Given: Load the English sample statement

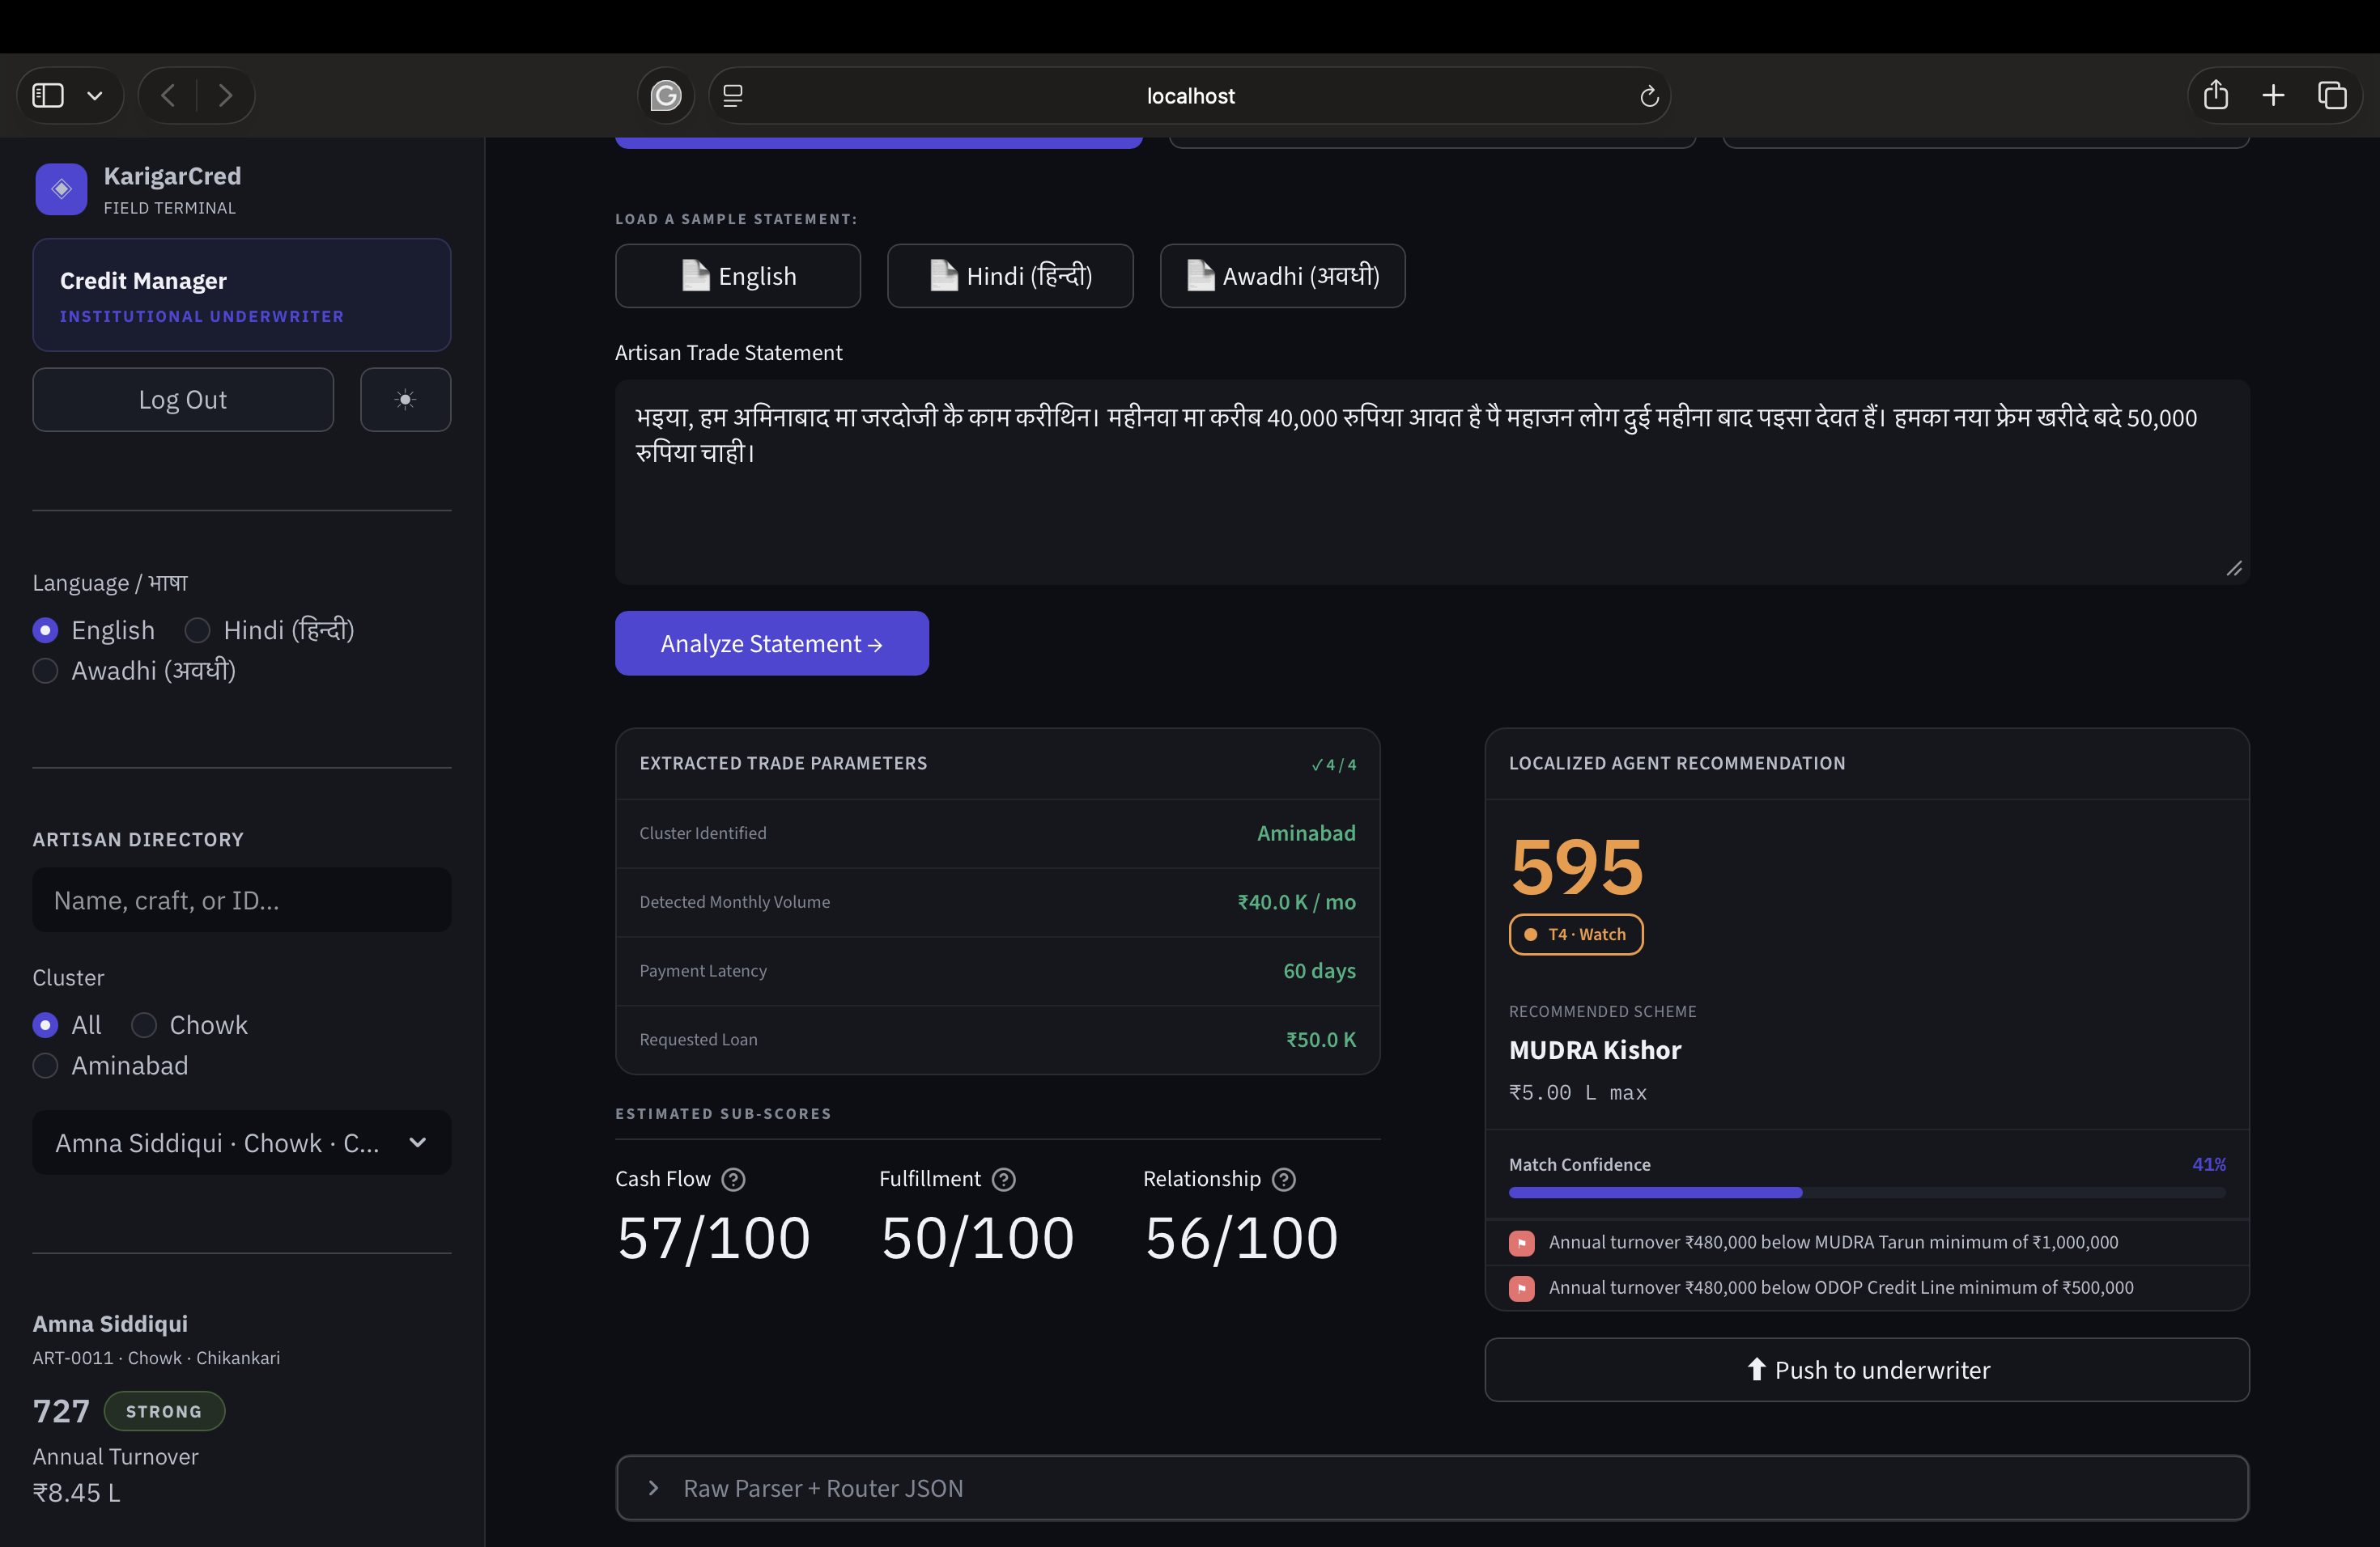Looking at the screenshot, I should [x=737, y=276].
